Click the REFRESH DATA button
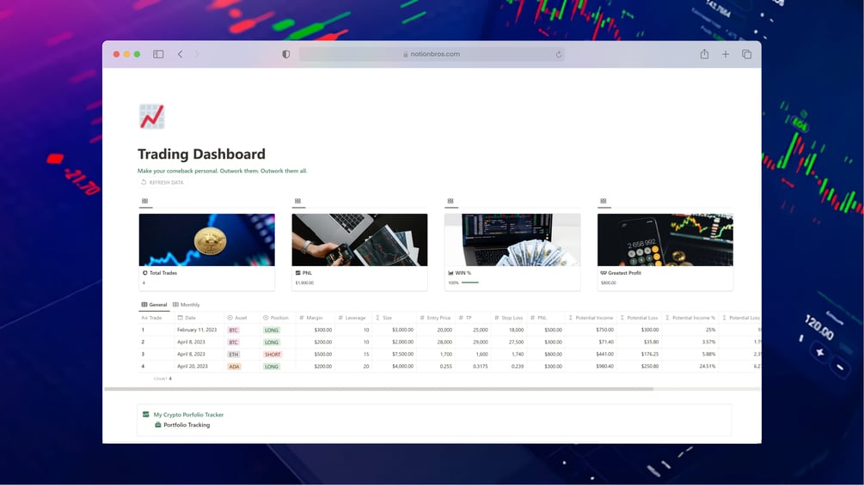Image resolution: width=864 pixels, height=485 pixels. tap(162, 182)
